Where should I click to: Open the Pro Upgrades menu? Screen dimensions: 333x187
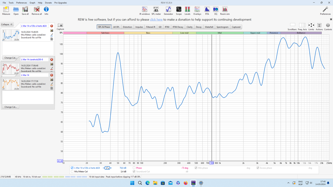(61, 3)
